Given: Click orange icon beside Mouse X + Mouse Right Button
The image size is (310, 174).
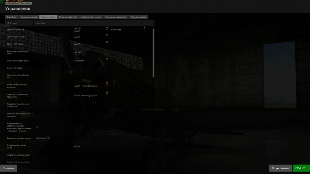Looking at the screenshot, I should pyautogui.click(x=107, y=92).
